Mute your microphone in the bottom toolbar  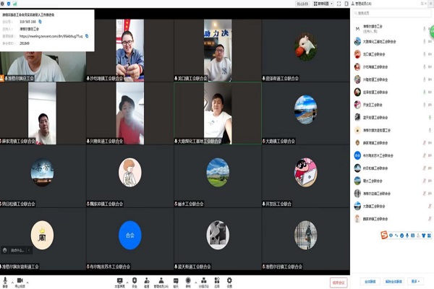(x=5, y=282)
